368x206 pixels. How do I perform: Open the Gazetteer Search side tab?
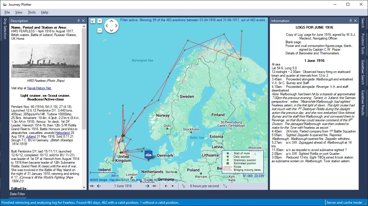point(363,72)
